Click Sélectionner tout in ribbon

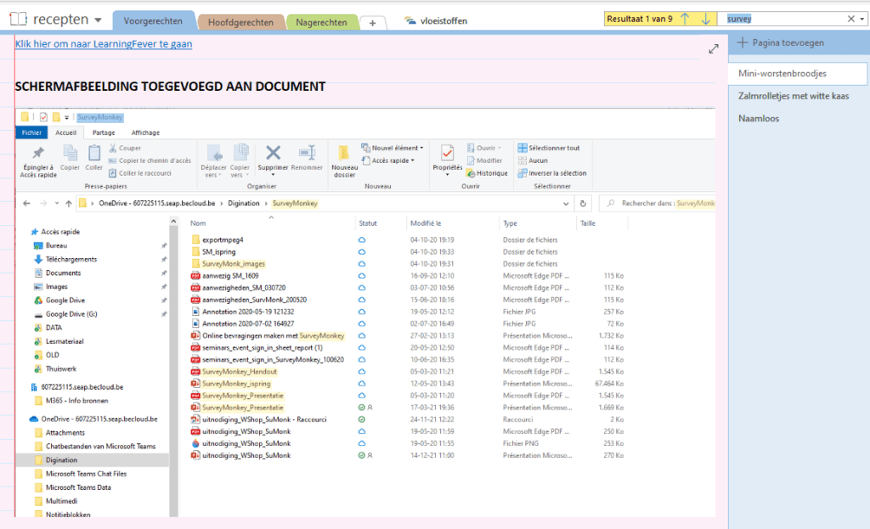pyautogui.click(x=548, y=148)
